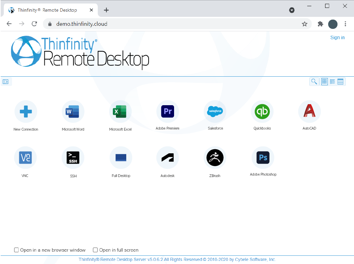Open a new browser tab
Screen dimensions: 354x264
click(x=106, y=10)
